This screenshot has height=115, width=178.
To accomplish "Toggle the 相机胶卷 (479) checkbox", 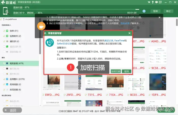I will pyautogui.click(x=4, y=63).
